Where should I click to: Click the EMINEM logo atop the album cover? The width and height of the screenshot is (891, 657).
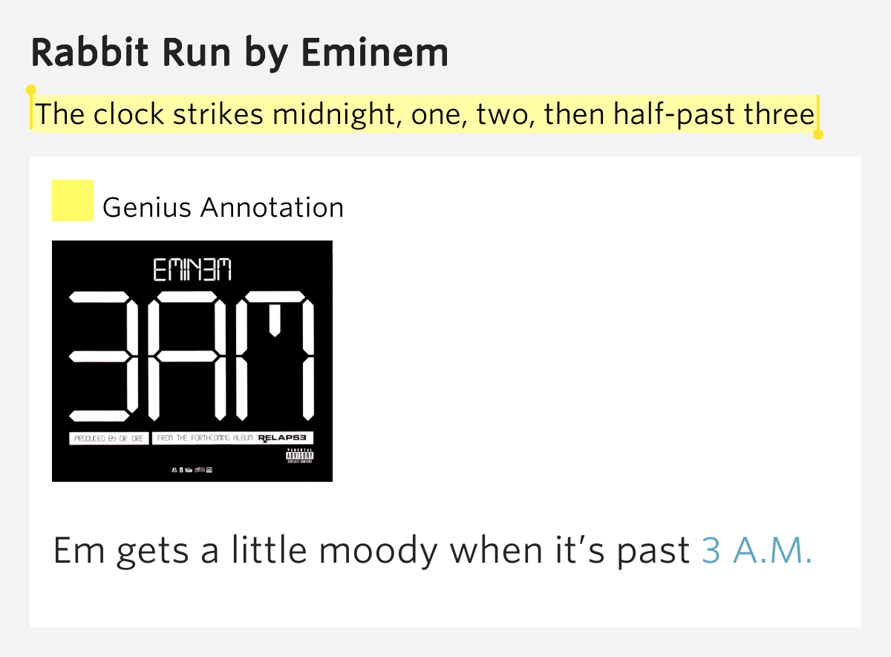pos(192,269)
